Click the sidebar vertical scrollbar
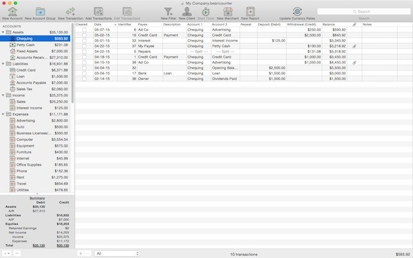Screen dimensions: 413x258 click(72, 63)
